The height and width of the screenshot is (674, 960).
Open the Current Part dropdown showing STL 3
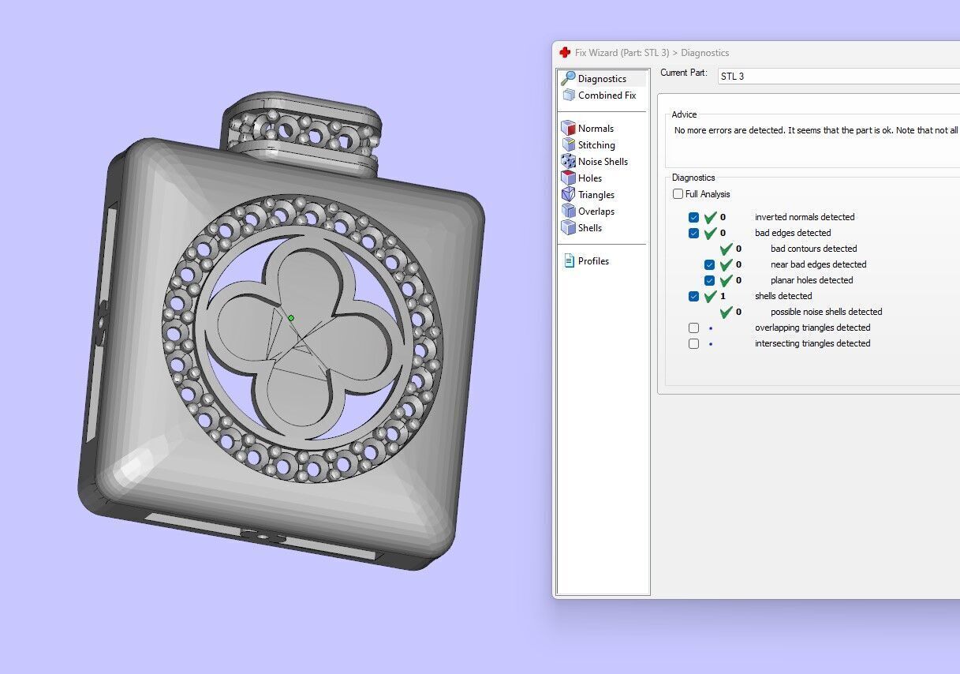point(839,77)
